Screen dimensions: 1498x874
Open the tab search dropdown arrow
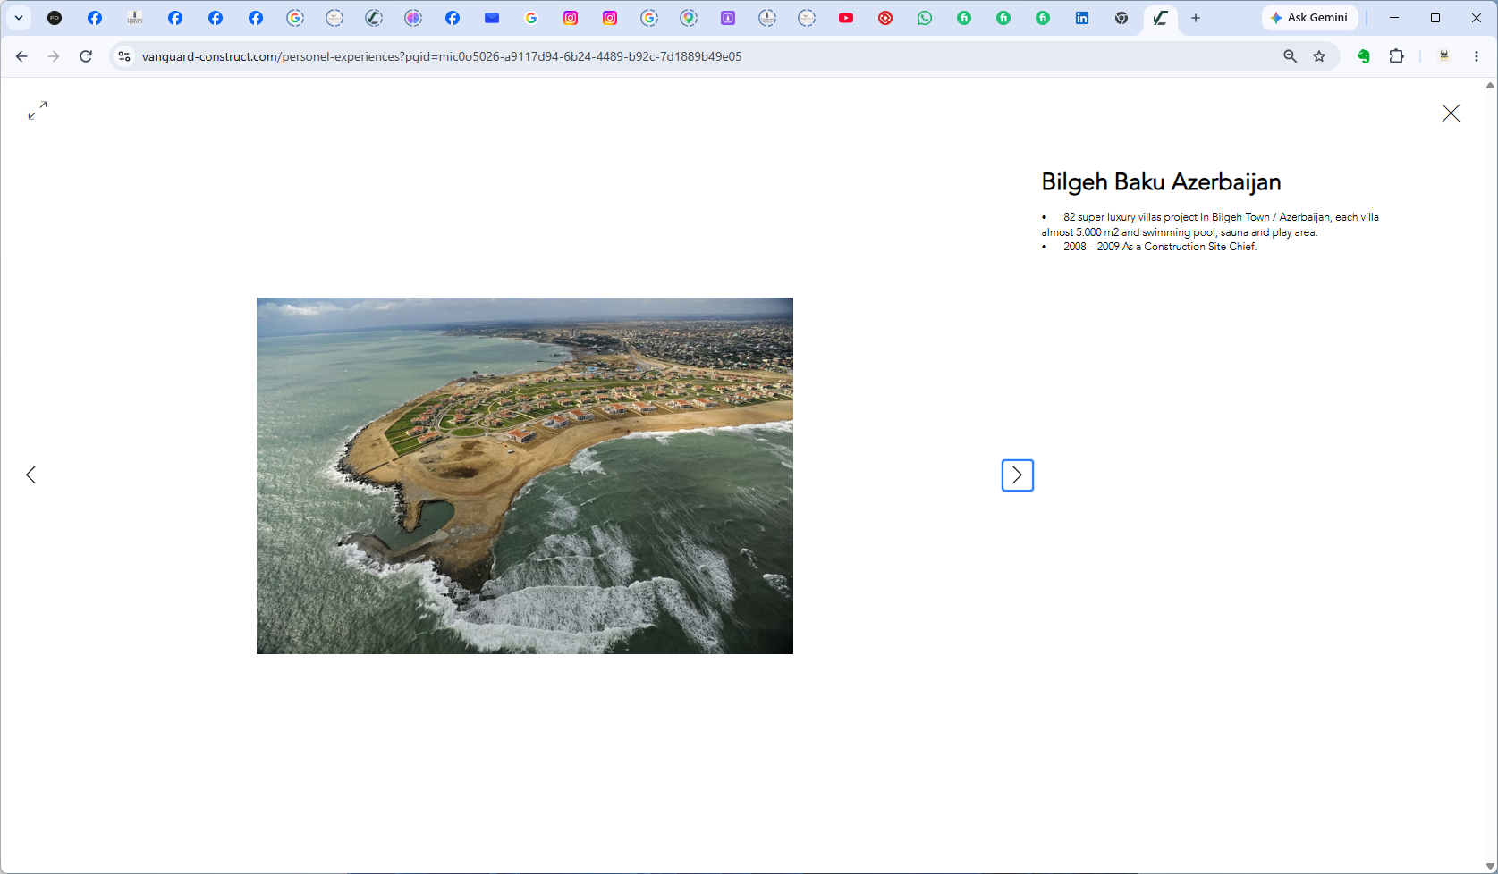(x=18, y=18)
